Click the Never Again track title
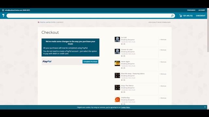 pyautogui.click(x=125, y=61)
